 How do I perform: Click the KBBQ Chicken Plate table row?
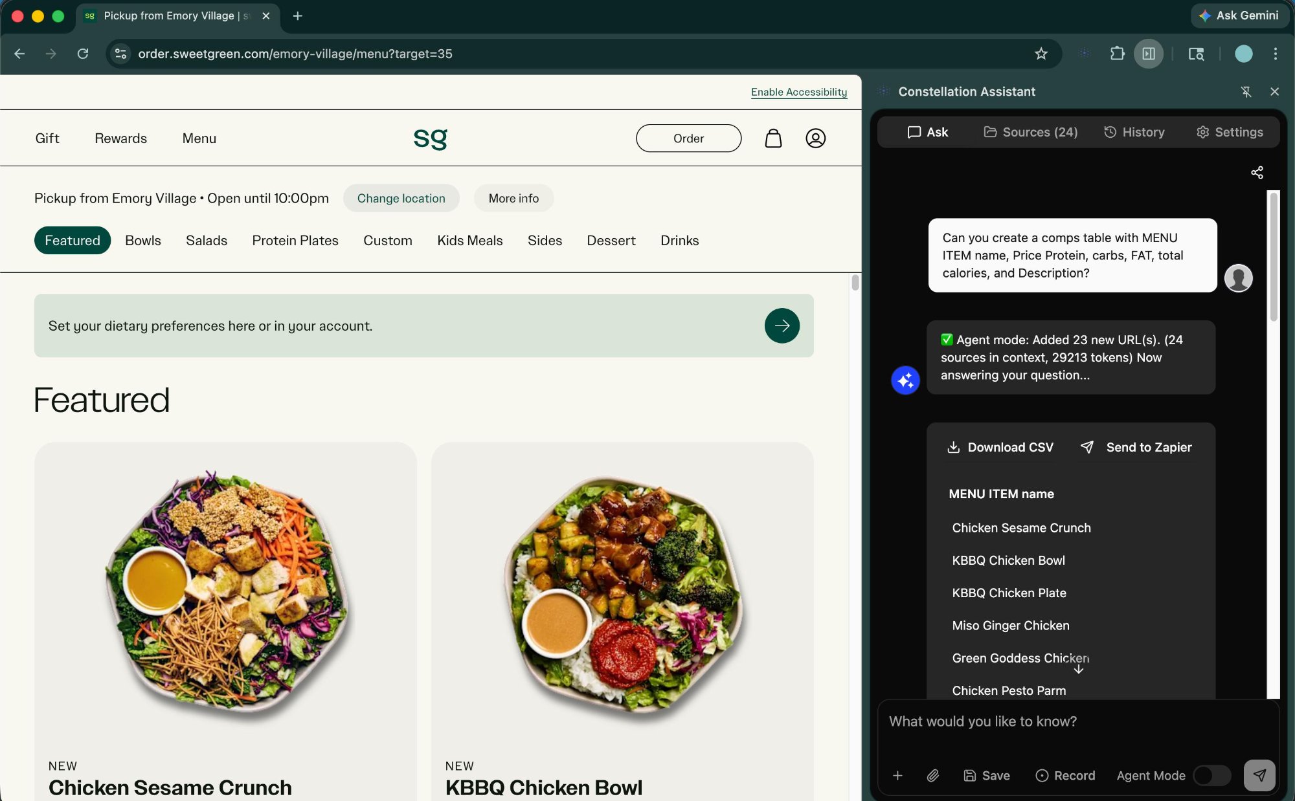1009,593
